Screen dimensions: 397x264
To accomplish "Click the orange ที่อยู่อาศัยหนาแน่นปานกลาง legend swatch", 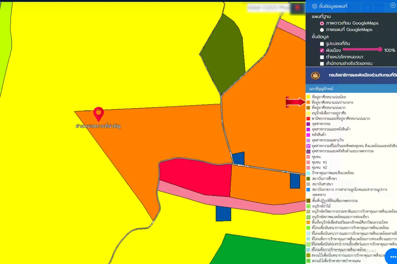I will coord(308,102).
